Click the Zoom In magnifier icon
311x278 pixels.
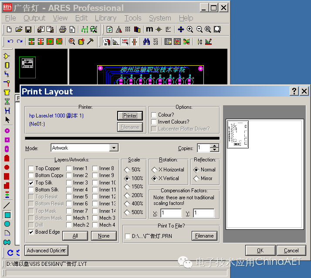pos(190,30)
